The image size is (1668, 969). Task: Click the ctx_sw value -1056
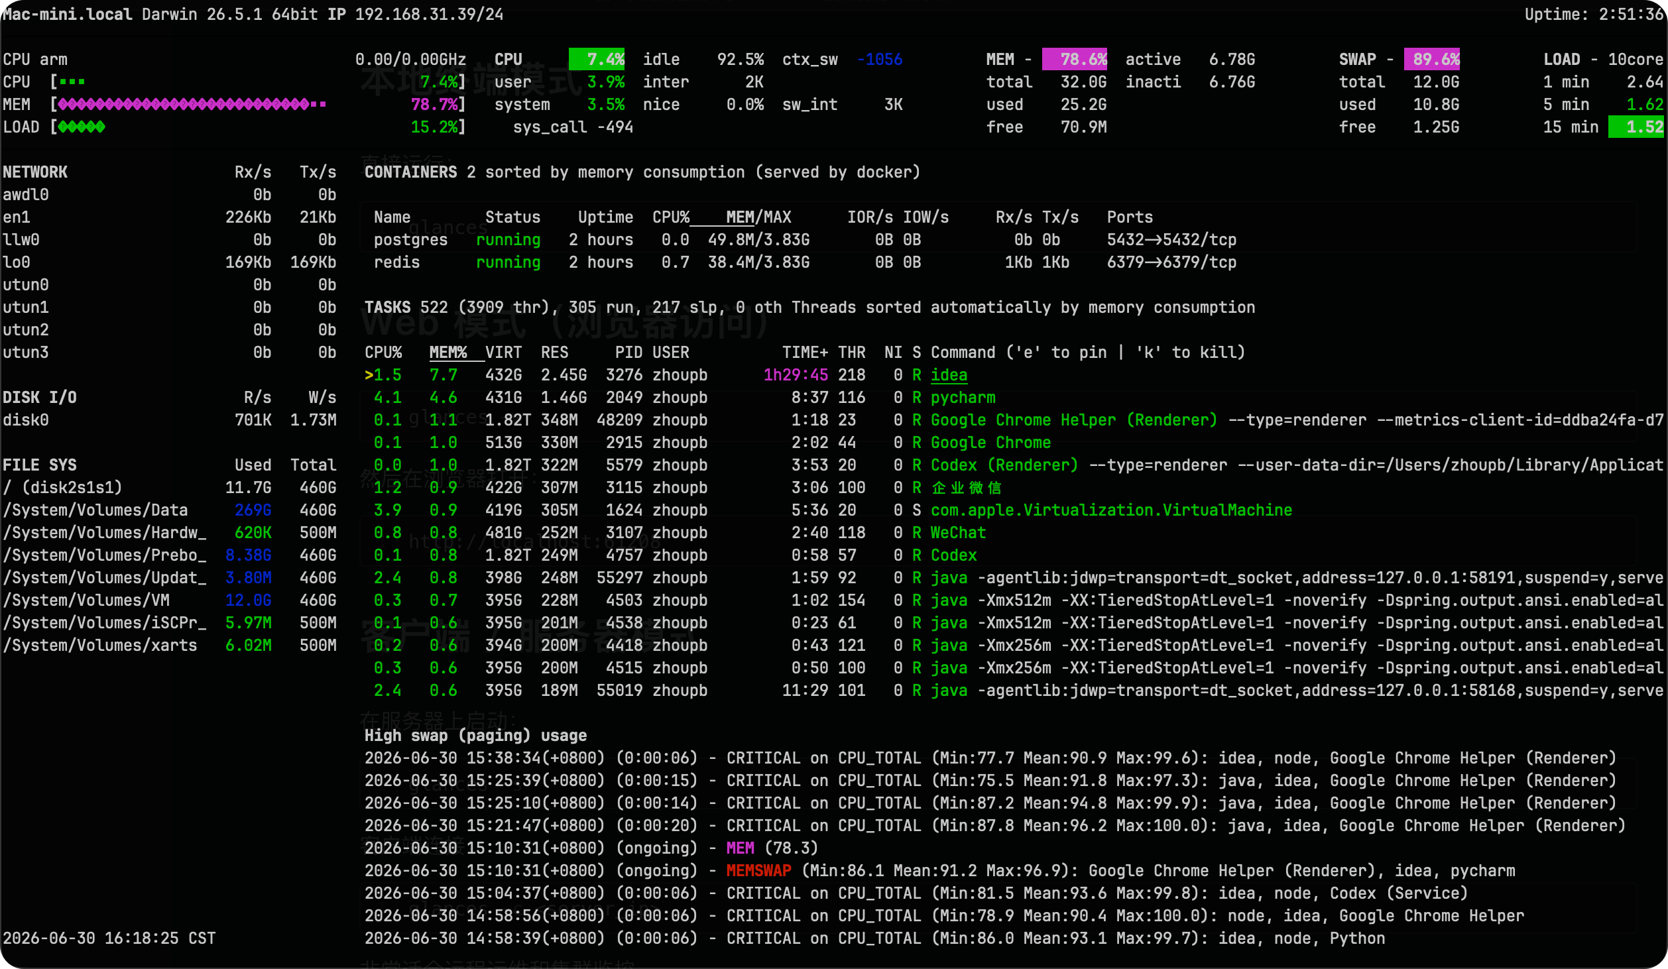879,60
